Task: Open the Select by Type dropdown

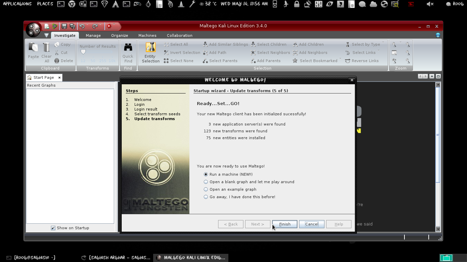Action: pos(383,43)
